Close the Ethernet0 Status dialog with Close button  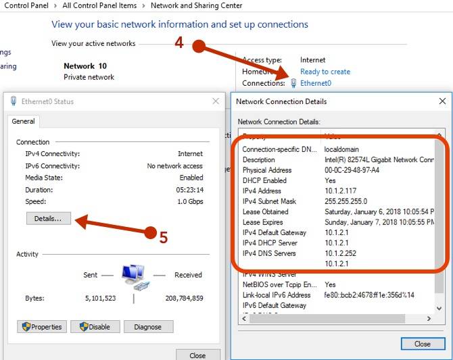pos(198,355)
